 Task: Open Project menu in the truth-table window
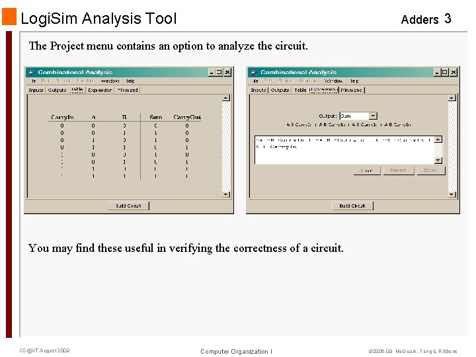tap(63, 81)
